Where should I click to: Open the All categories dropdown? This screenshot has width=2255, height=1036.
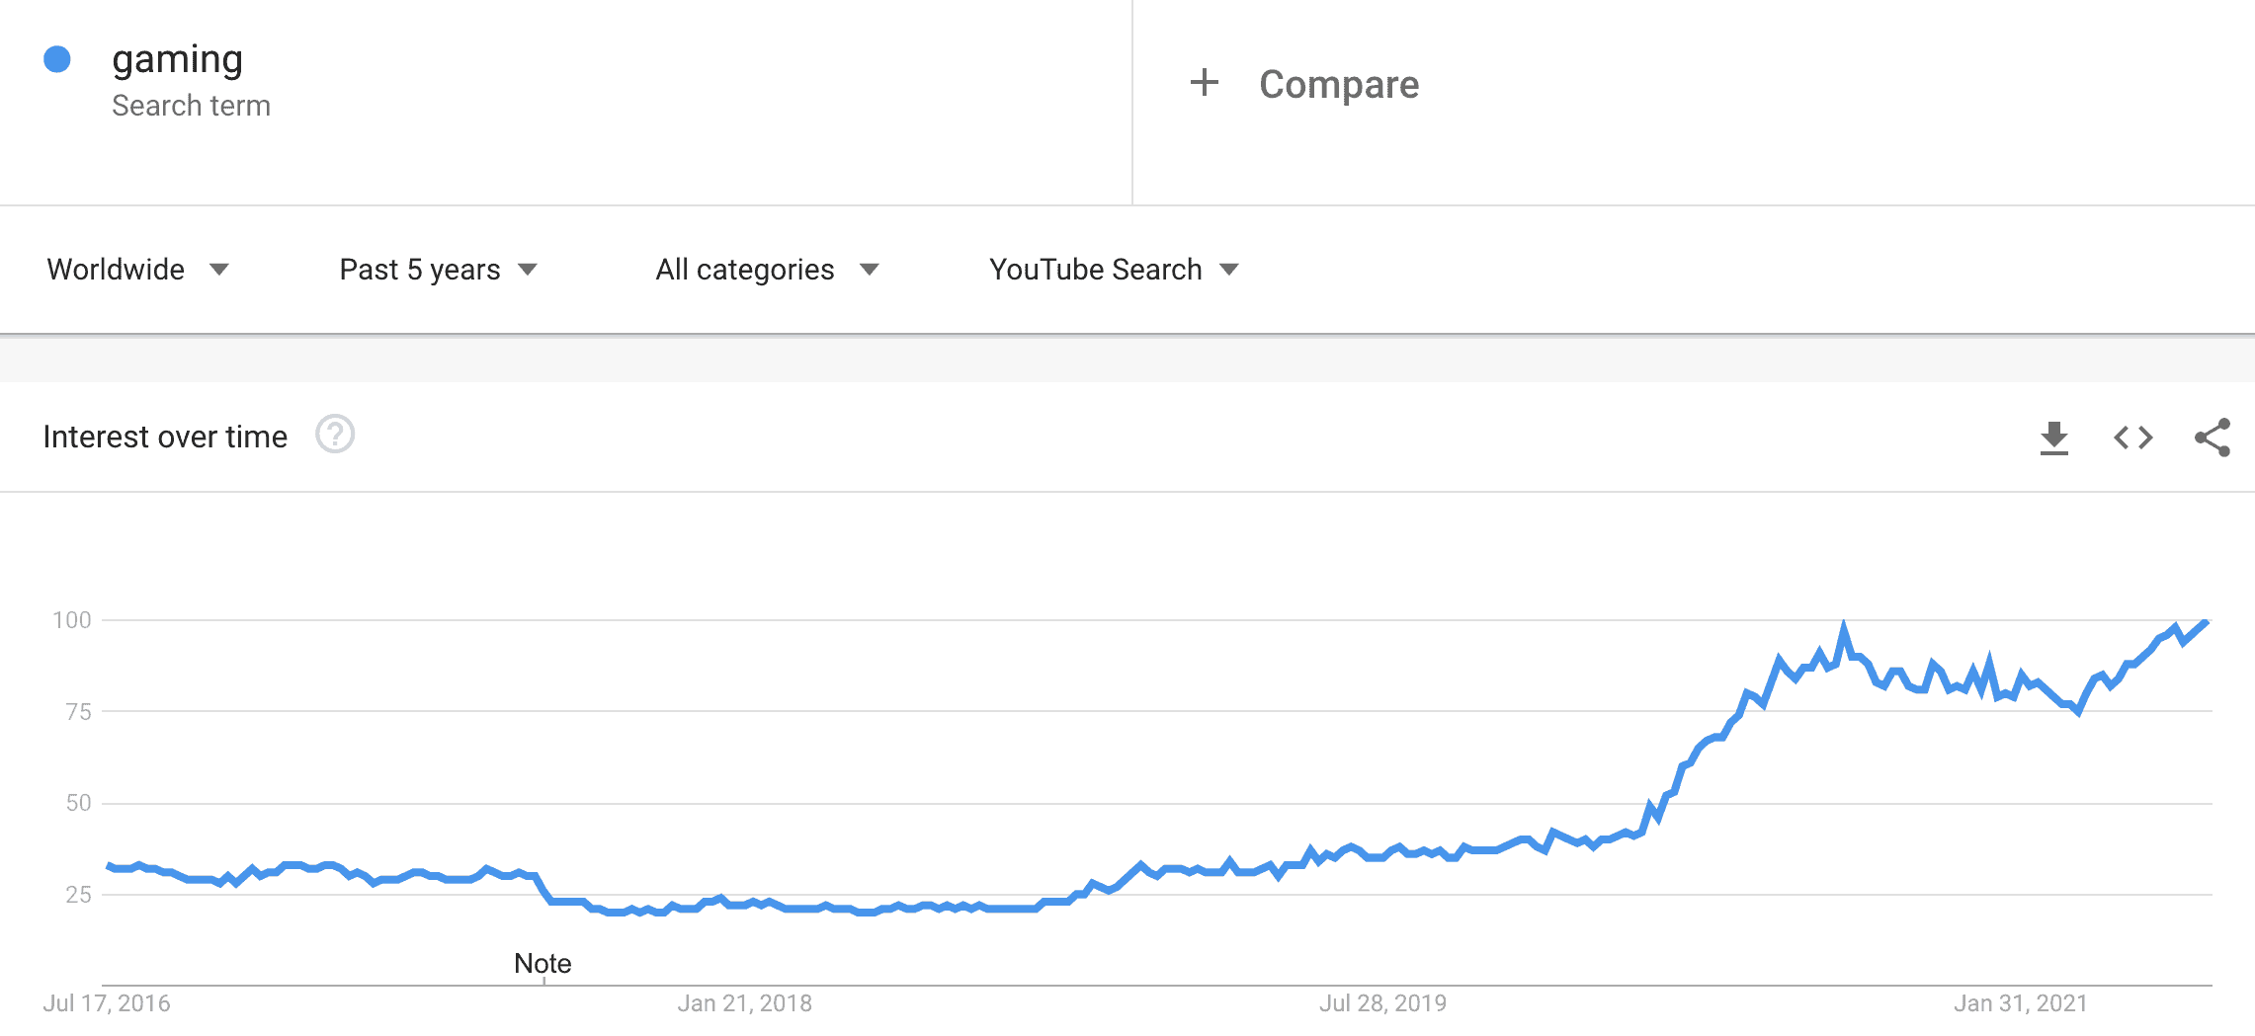coord(767,270)
